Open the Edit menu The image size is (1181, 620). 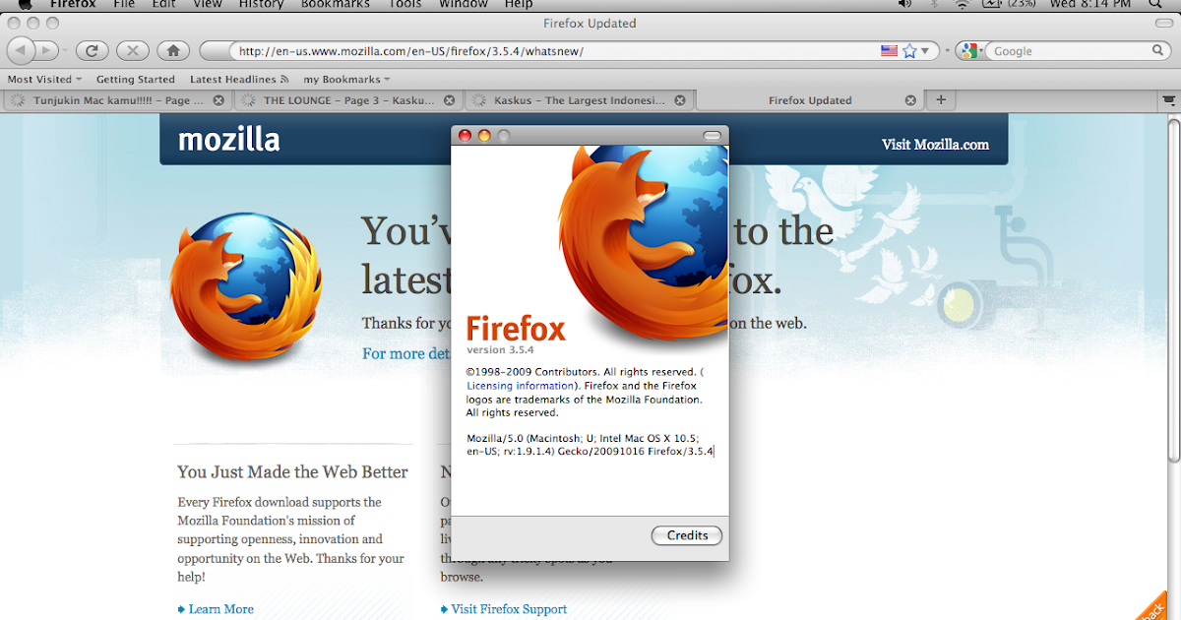[x=164, y=4]
